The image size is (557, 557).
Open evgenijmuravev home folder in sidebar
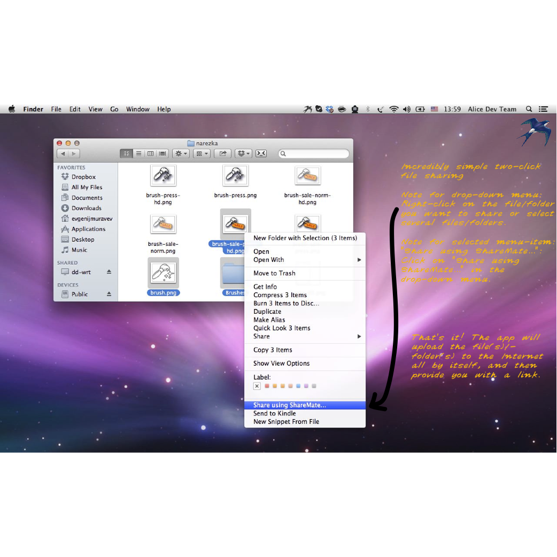87,219
